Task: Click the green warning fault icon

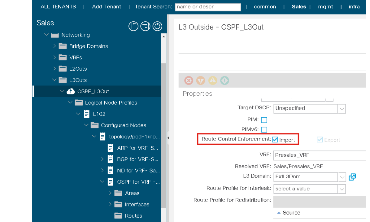Action: coord(224,81)
